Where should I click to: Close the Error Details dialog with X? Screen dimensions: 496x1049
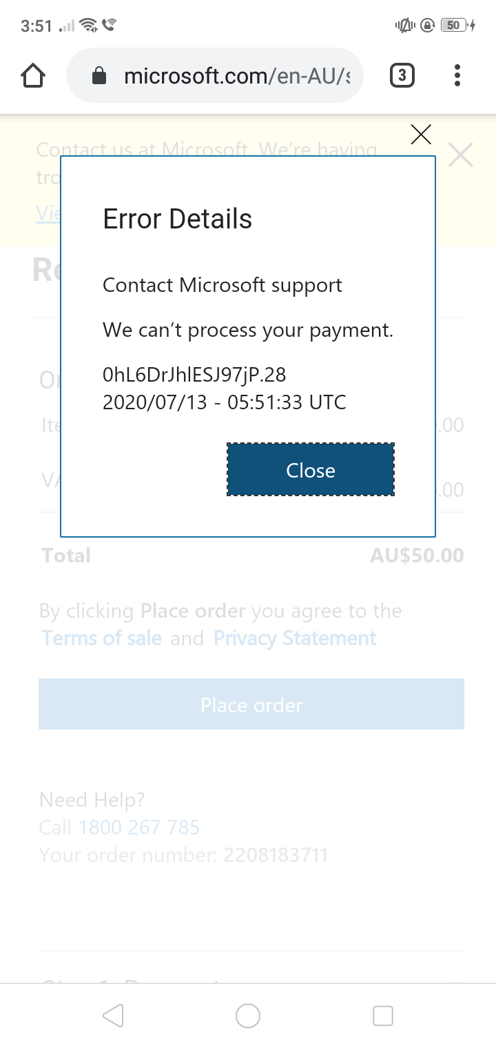(x=421, y=135)
